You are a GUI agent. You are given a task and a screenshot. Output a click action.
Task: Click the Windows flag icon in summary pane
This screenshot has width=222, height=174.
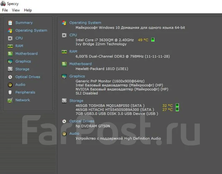pos(64,23)
